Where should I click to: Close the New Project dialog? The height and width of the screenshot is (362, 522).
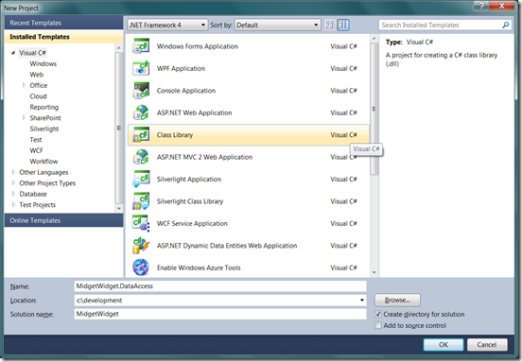click(503, 6)
